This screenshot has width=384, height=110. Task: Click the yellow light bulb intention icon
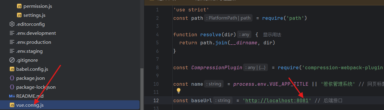tap(179, 91)
